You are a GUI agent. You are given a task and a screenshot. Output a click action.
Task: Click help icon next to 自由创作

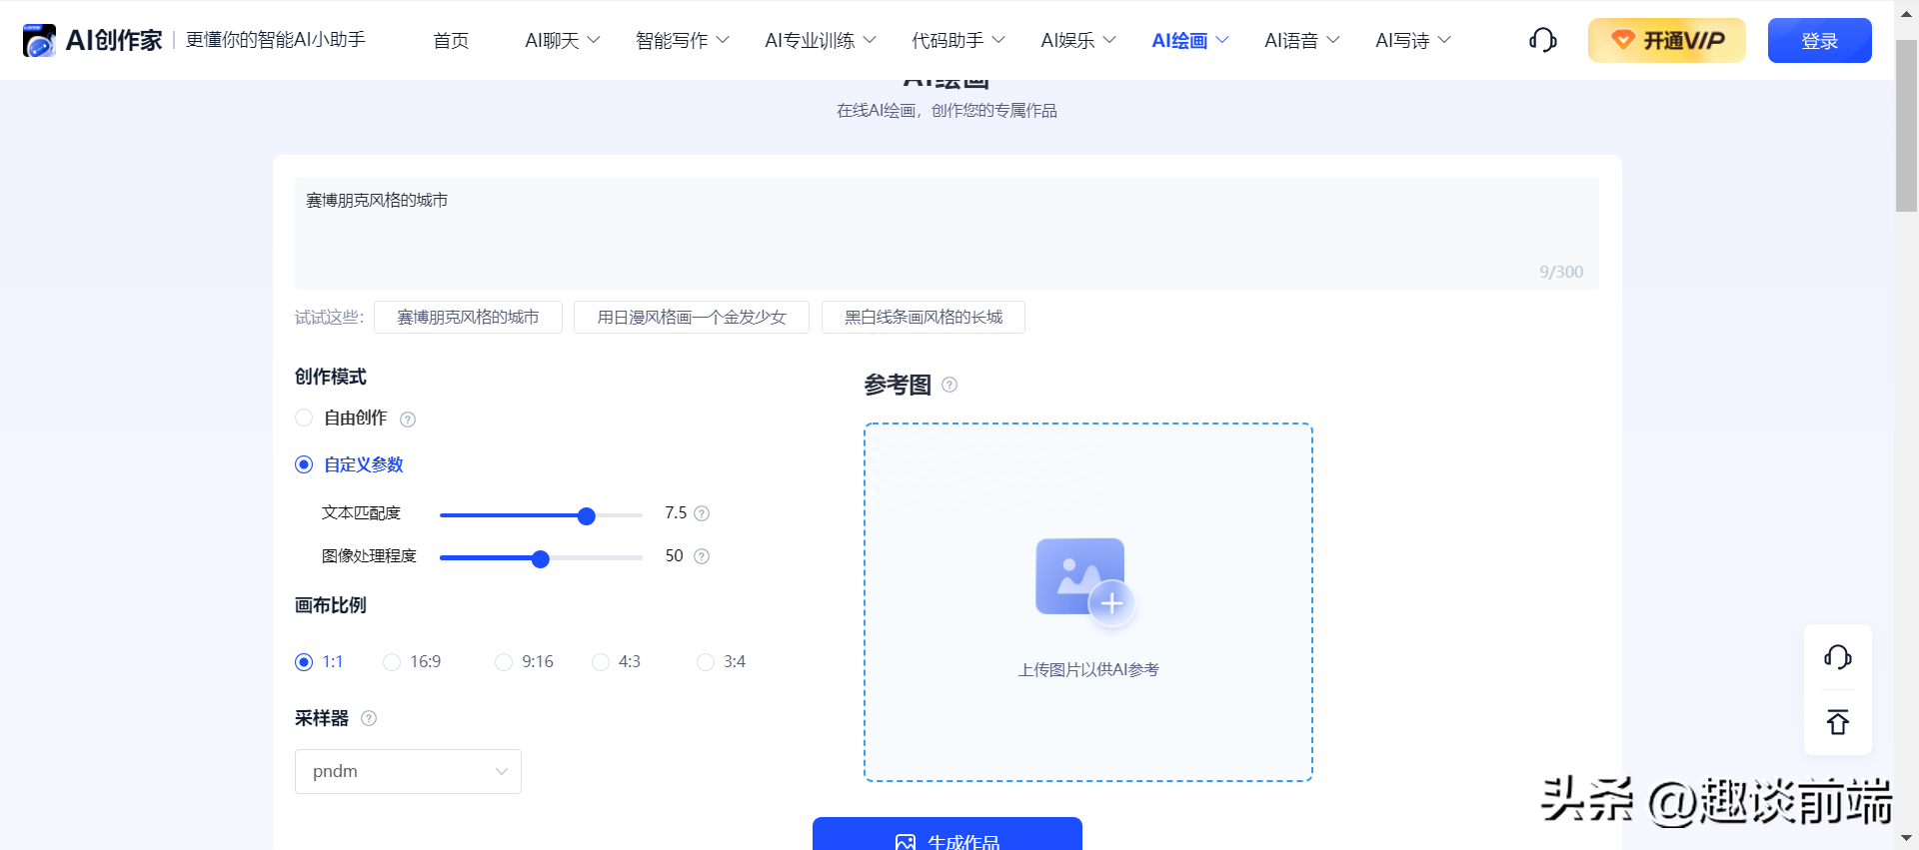[x=408, y=420]
